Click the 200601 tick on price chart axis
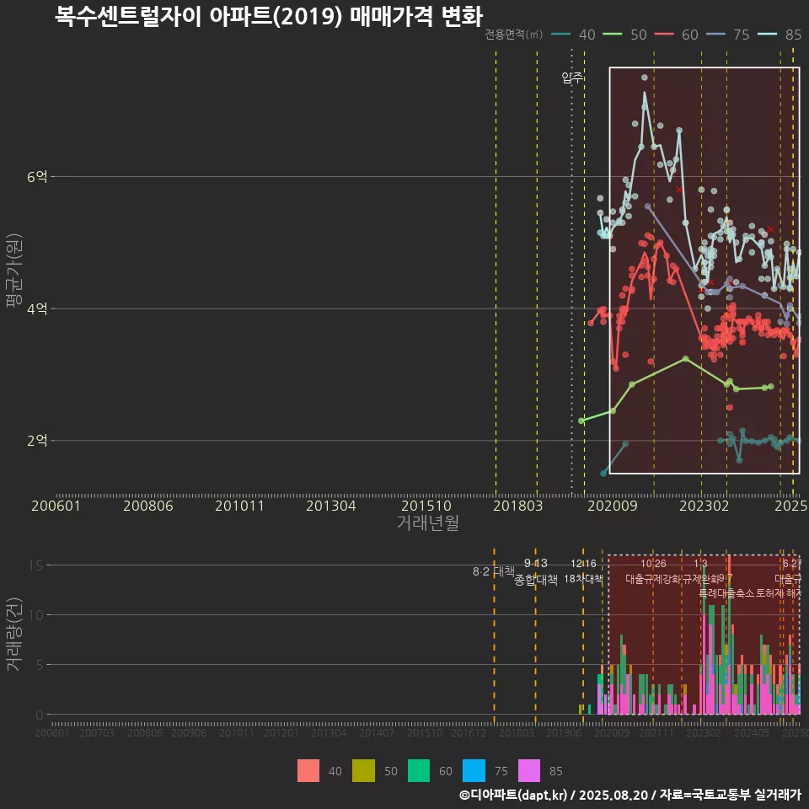Viewport: 809px width, 809px height. pos(56,506)
